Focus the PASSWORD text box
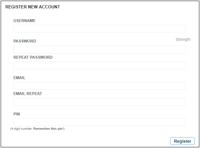 [99, 50]
